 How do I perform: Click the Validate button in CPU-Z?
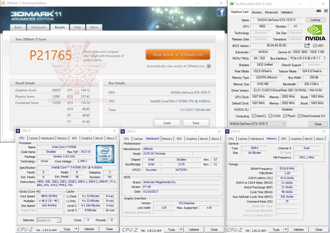click(x=89, y=229)
